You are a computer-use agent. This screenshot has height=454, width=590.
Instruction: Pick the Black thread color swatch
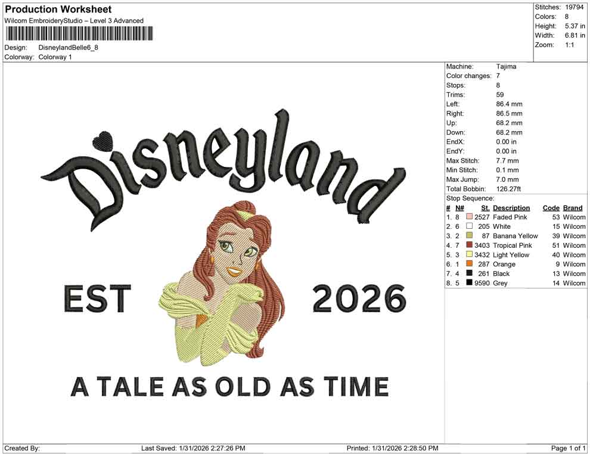tap(469, 273)
